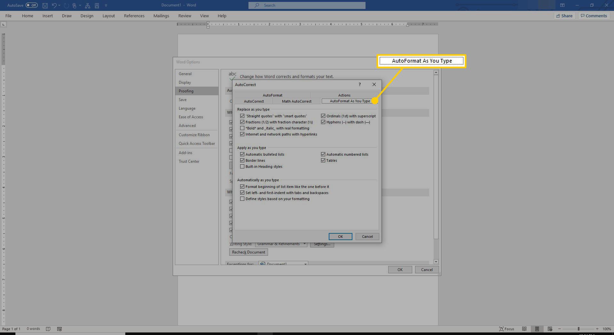Open the Design ribbon tab
The height and width of the screenshot is (335, 614).
[87, 16]
